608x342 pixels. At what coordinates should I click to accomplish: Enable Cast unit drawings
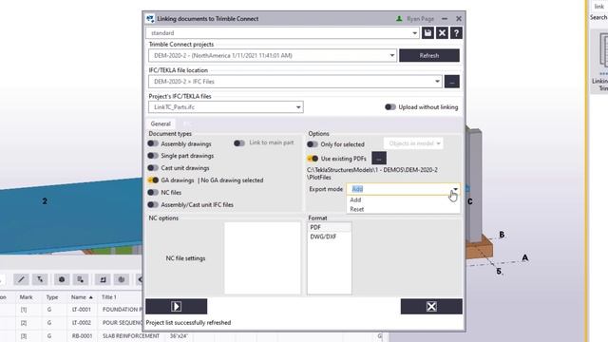tap(153, 168)
